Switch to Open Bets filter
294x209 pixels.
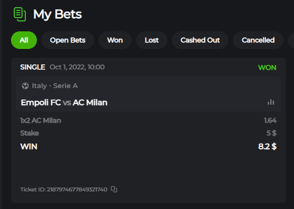click(68, 40)
